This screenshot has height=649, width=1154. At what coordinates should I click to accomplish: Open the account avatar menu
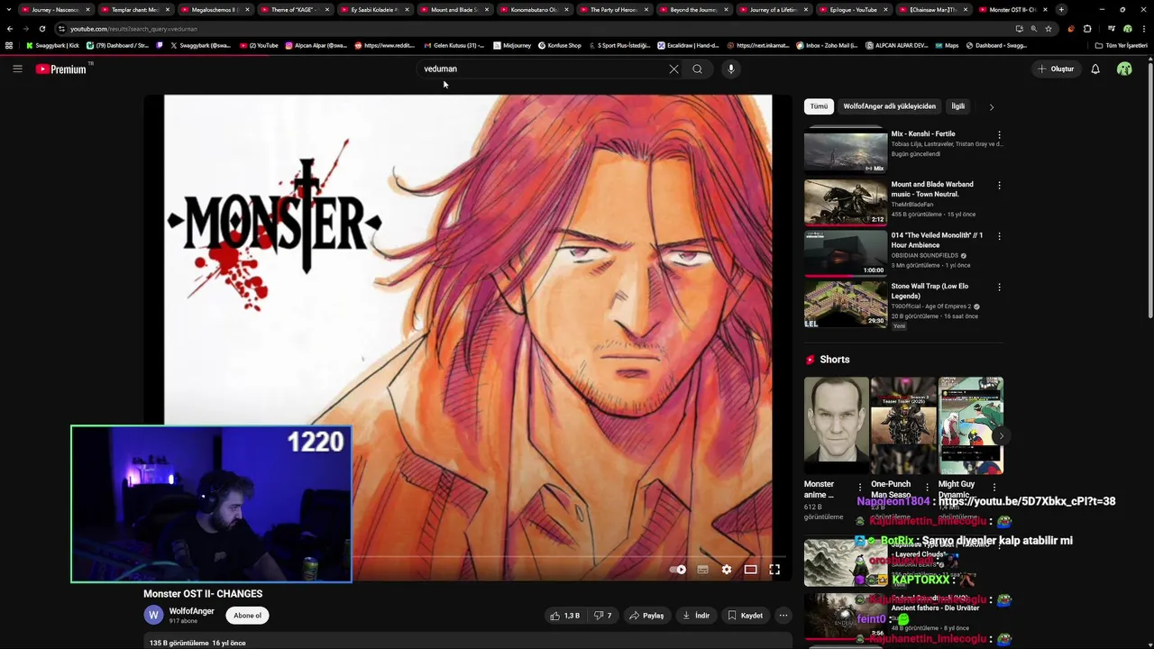(x=1124, y=69)
